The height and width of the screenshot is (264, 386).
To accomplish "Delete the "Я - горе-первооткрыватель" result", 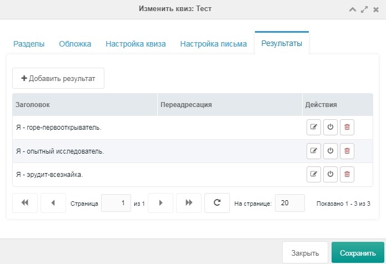I will [347, 128].
